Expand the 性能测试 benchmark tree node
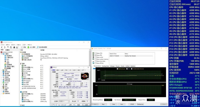Image resolution: width=200 pixels, height=107 pixels. click(2, 93)
